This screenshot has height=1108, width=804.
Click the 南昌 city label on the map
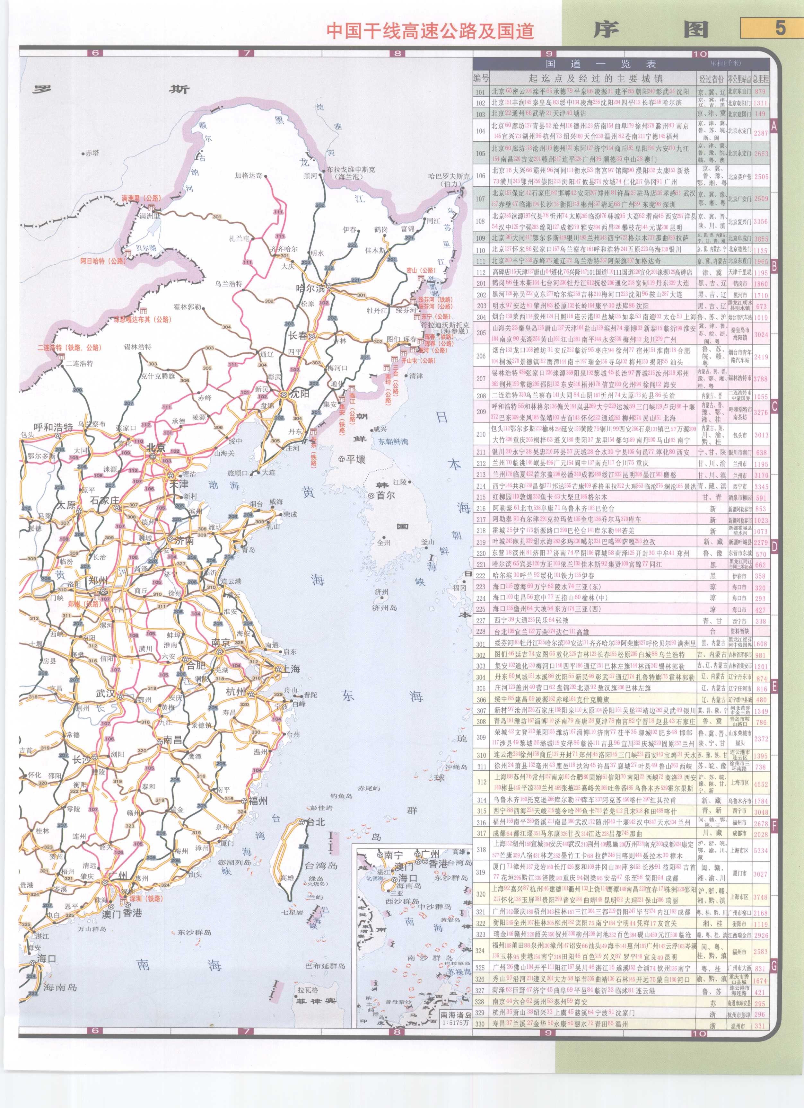[x=173, y=740]
